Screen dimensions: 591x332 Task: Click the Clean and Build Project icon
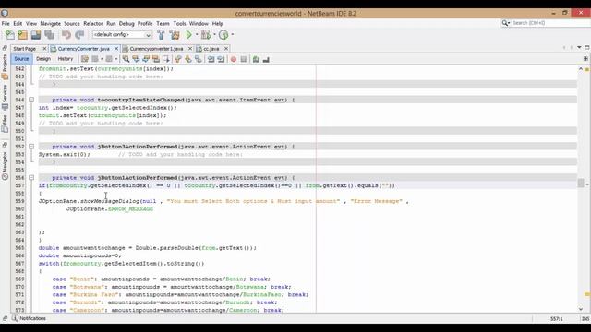coord(175,35)
